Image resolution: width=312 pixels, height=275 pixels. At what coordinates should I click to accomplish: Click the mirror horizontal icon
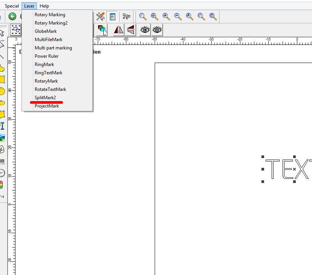tap(118, 30)
